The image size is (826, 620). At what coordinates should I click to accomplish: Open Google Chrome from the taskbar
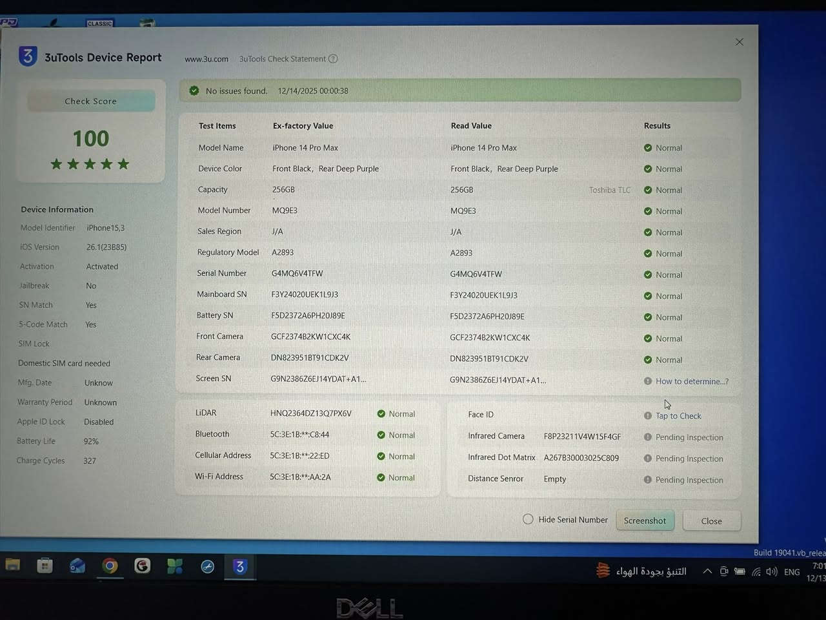pyautogui.click(x=110, y=566)
